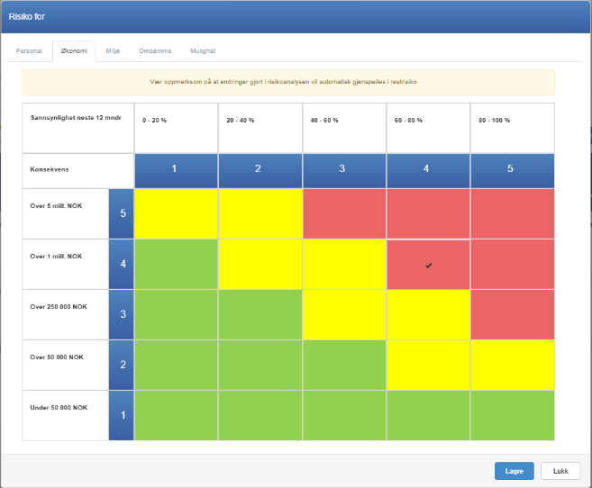Select the green cell at consequence 2, probability 1

(176, 365)
